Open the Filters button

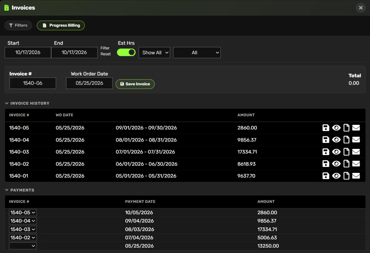pyautogui.click(x=18, y=25)
